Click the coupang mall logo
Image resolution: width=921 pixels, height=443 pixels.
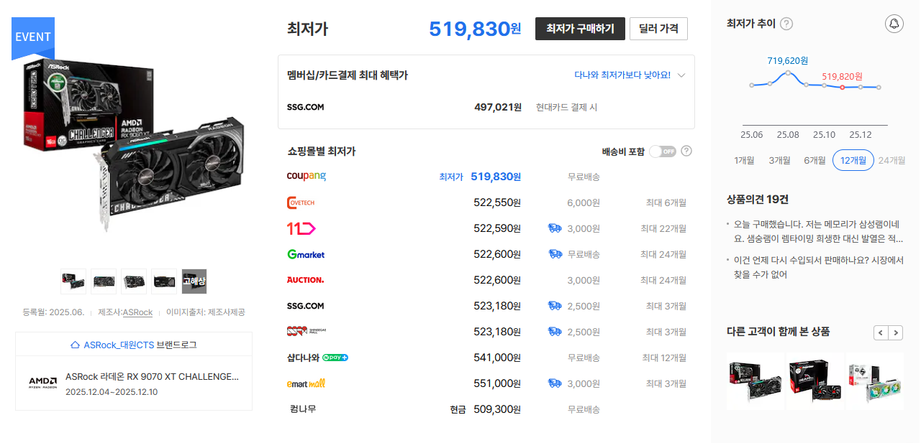[306, 177]
